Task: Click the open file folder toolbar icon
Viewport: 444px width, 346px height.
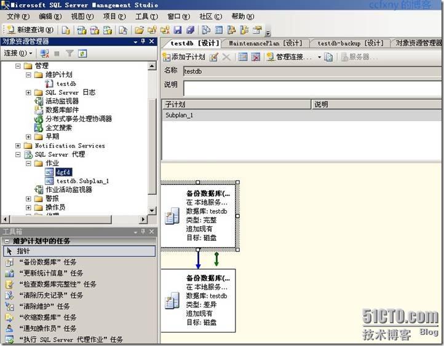Action: click(139, 29)
